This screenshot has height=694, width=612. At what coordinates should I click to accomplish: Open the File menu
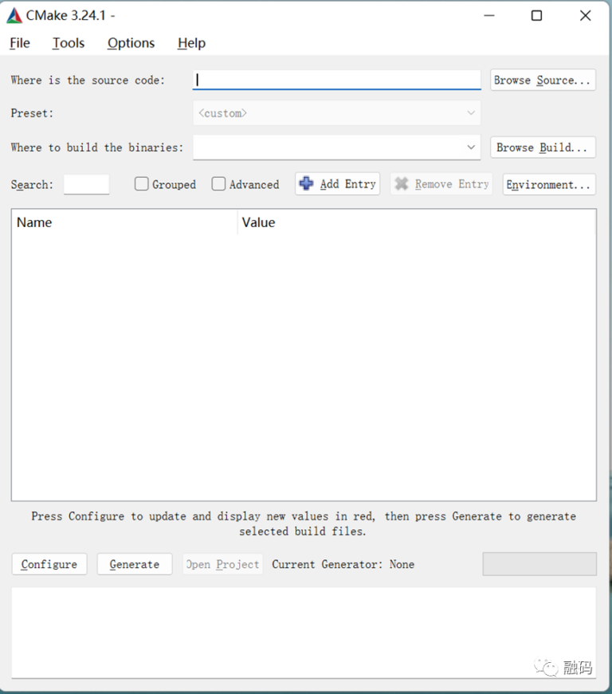click(x=20, y=43)
